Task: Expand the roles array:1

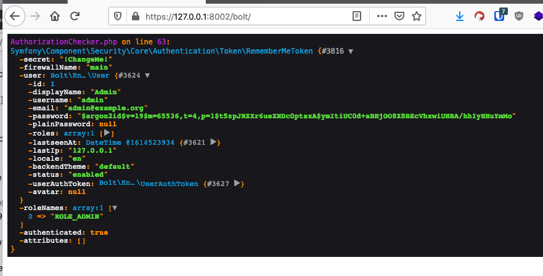Action: point(107,132)
